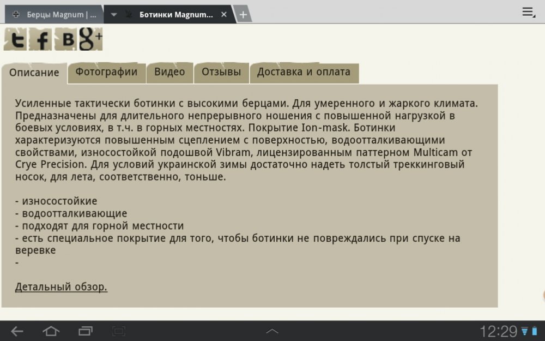This screenshot has width=545, height=341.
Task: Tap the Android back button
Action: tap(17, 331)
